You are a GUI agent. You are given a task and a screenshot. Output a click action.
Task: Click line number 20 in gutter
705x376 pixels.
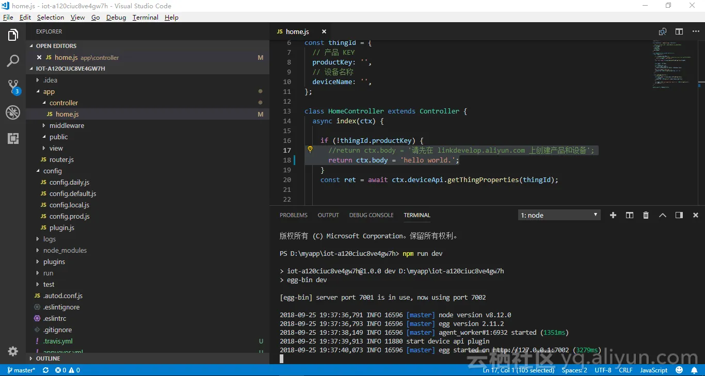pos(287,179)
